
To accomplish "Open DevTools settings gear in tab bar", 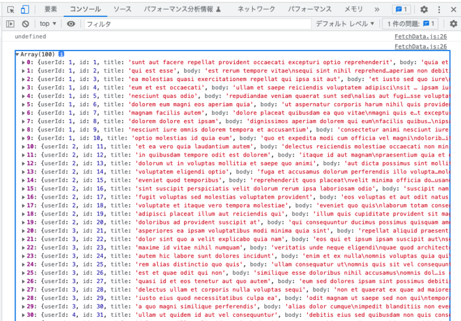I will coord(424,10).
